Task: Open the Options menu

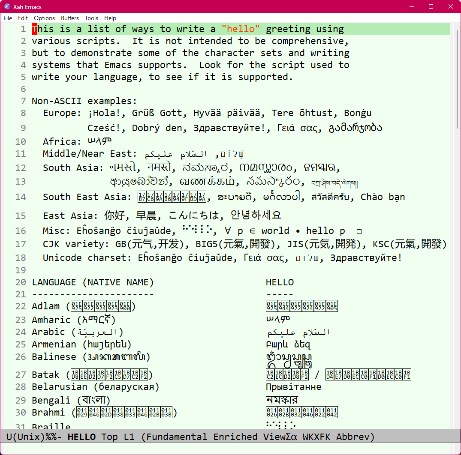Action: pyautogui.click(x=44, y=18)
